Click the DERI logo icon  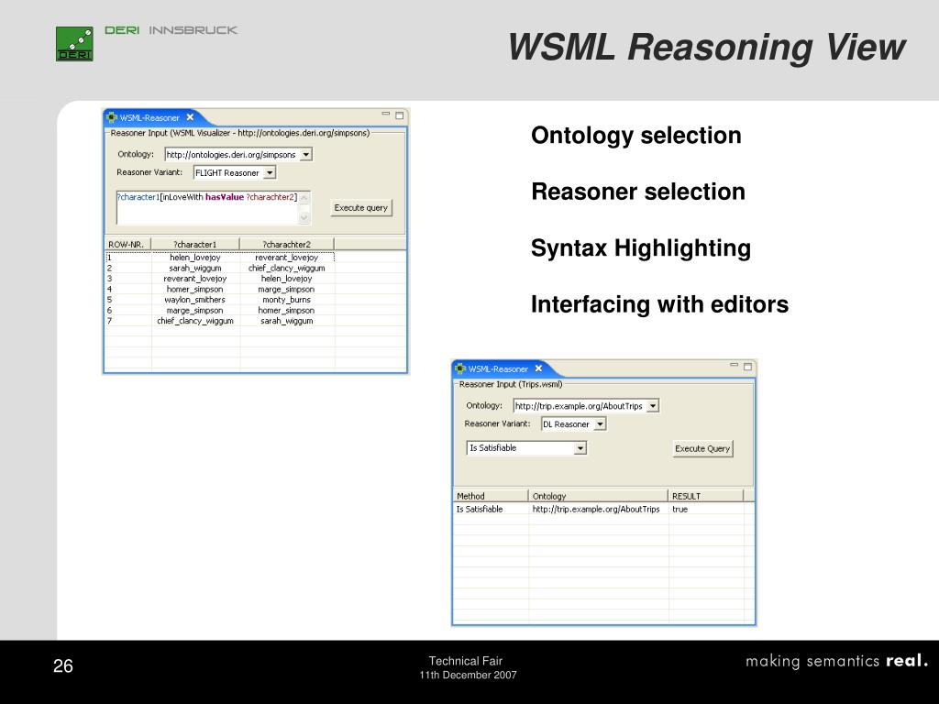click(x=74, y=44)
